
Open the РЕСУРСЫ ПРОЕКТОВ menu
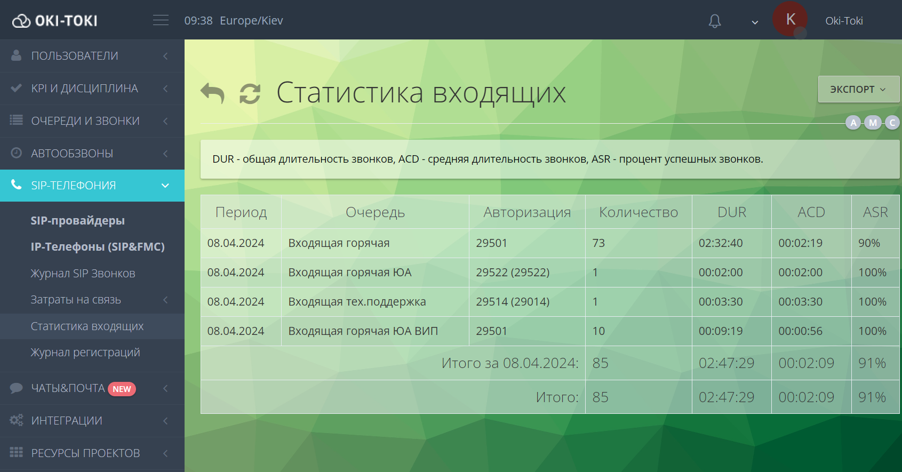(x=85, y=453)
